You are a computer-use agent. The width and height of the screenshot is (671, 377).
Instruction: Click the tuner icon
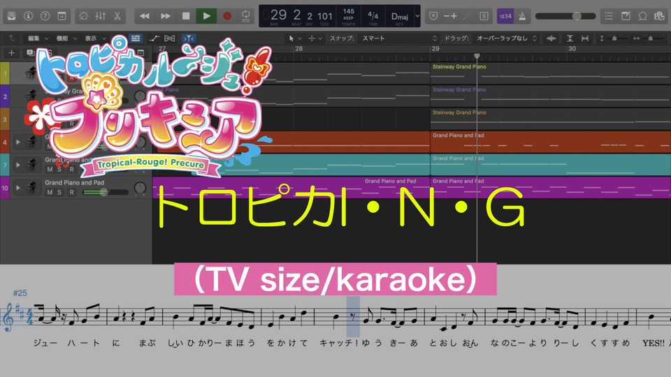[x=468, y=16]
